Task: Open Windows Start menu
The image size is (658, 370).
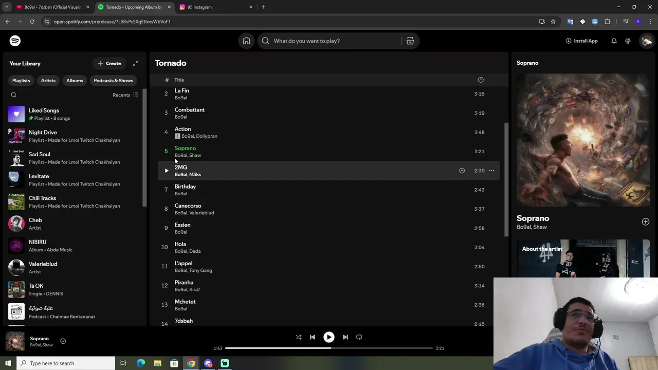Action: [x=8, y=363]
